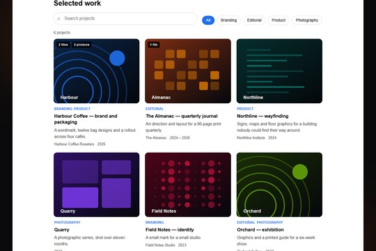376x251 pixels.
Task: Click the 6 projects count text
Action: pos(62,33)
